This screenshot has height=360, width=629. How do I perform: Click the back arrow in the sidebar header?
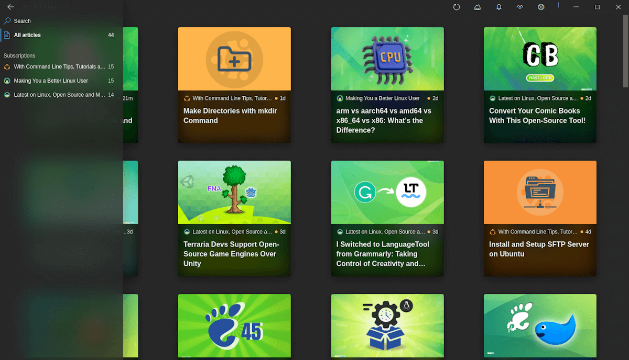click(10, 6)
